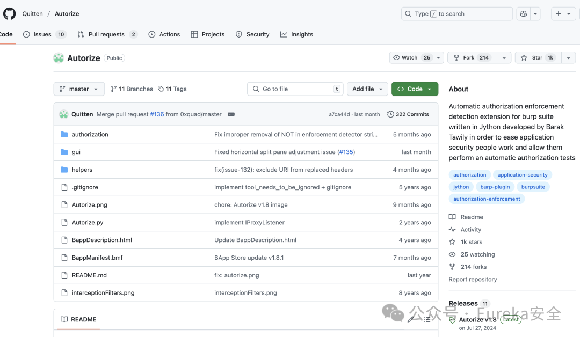Open the README.md file
The width and height of the screenshot is (580, 337).
point(89,275)
